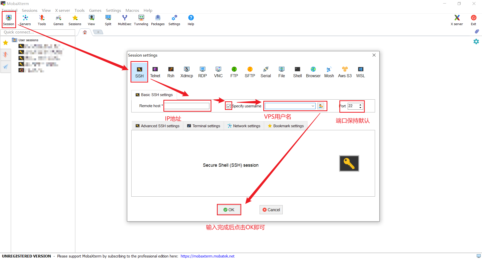
Task: Open a new tab with plus
Action: point(98,32)
